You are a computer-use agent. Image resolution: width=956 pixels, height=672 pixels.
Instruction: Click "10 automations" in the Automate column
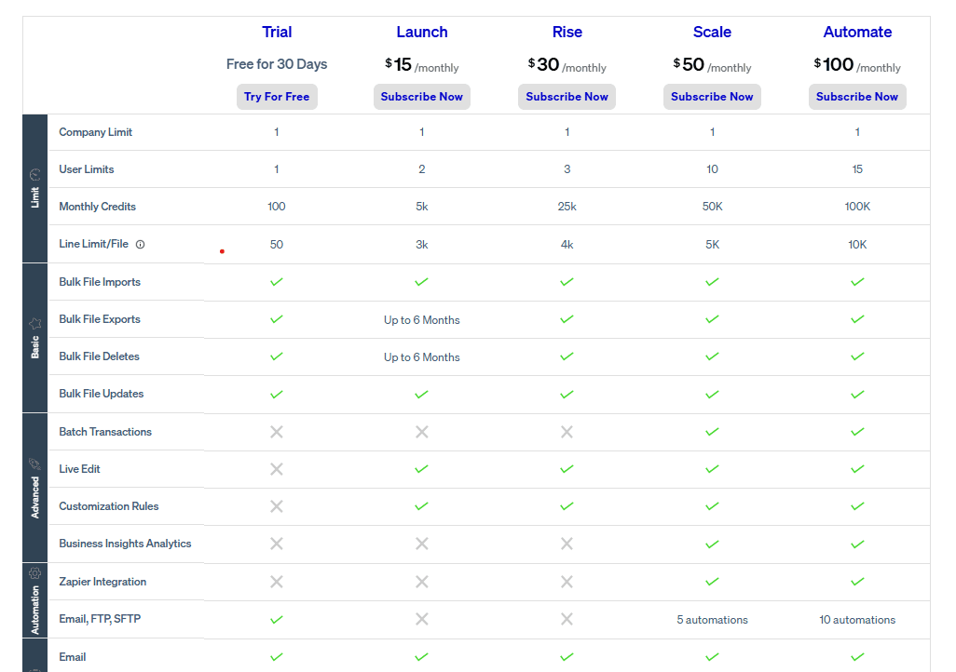tap(857, 620)
